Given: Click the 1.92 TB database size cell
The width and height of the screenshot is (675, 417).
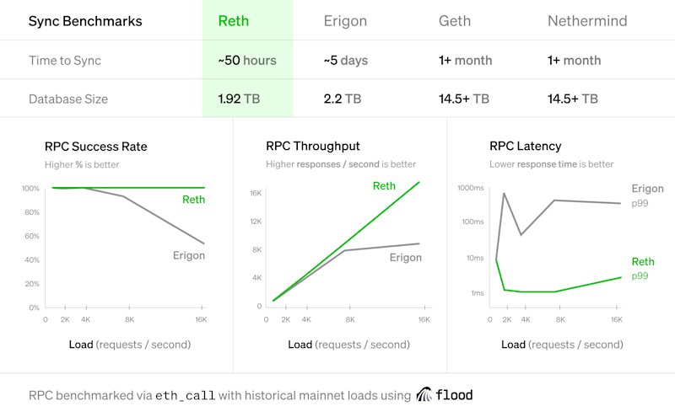Looking at the screenshot, I should pyautogui.click(x=239, y=99).
